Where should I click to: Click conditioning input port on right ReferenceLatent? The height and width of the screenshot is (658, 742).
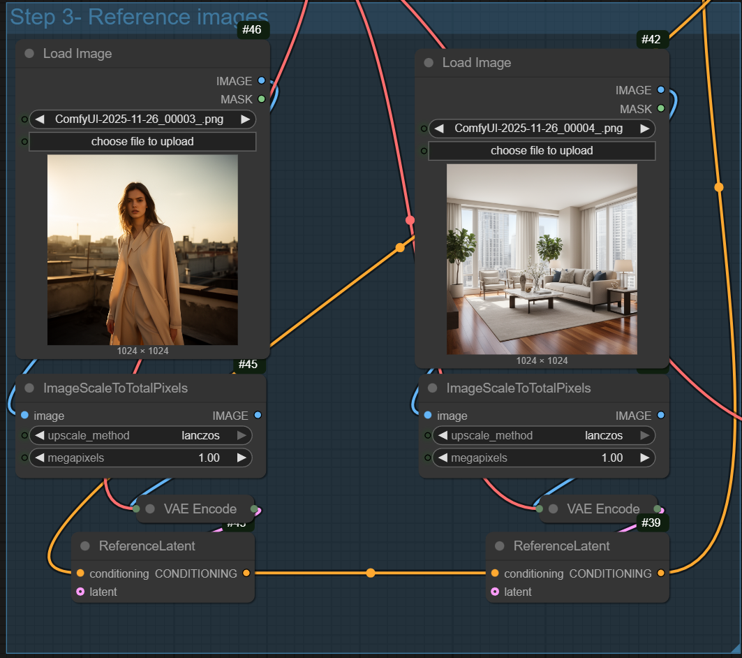point(495,573)
